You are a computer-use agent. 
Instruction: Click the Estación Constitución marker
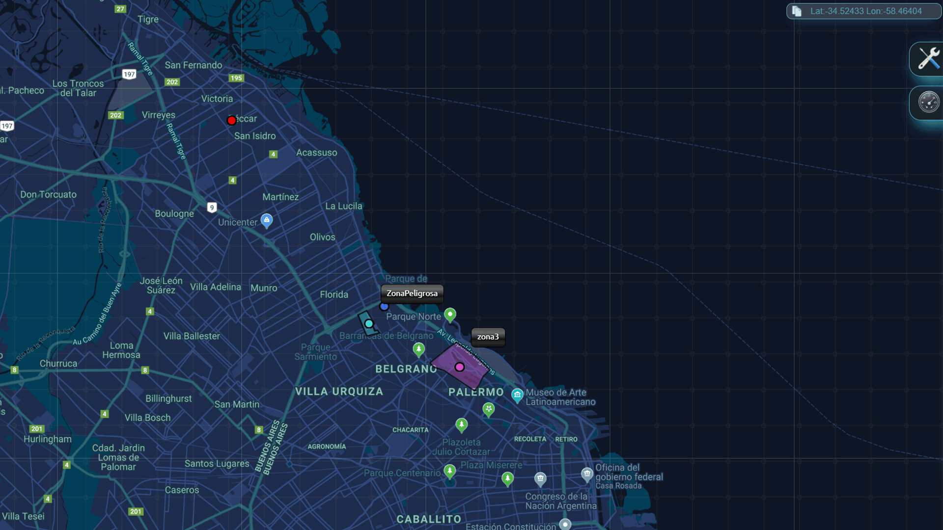point(565,525)
